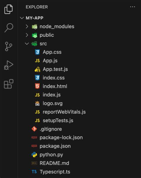Open the package-lock.json file
The height and width of the screenshot is (178, 141).
[61, 138]
